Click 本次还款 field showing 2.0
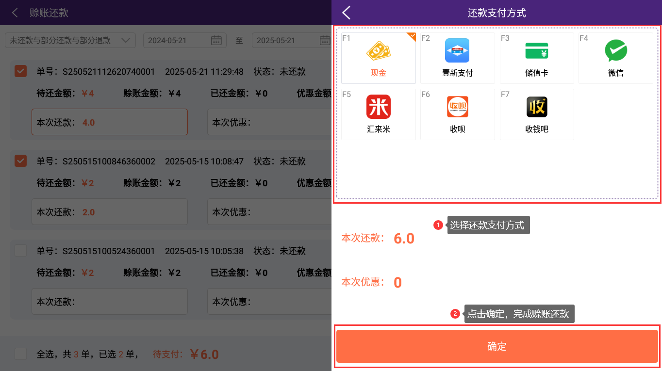Screen dimensions: 662x371 (110, 212)
